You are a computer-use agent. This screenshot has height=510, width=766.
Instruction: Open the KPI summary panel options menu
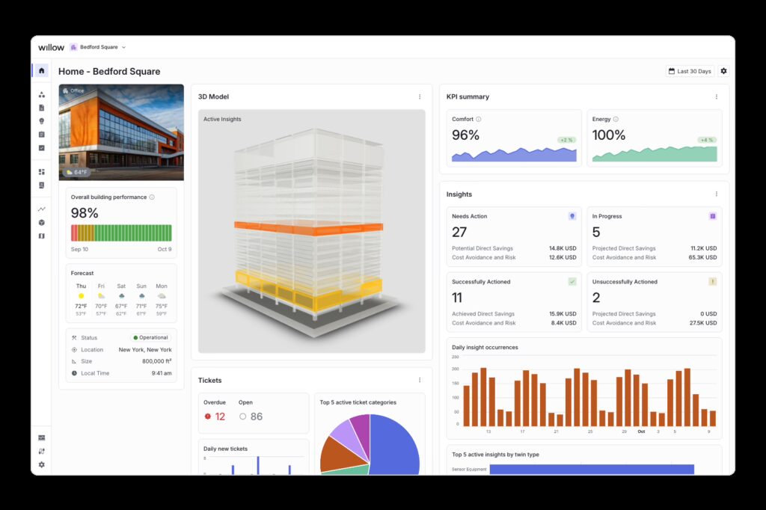(x=717, y=96)
